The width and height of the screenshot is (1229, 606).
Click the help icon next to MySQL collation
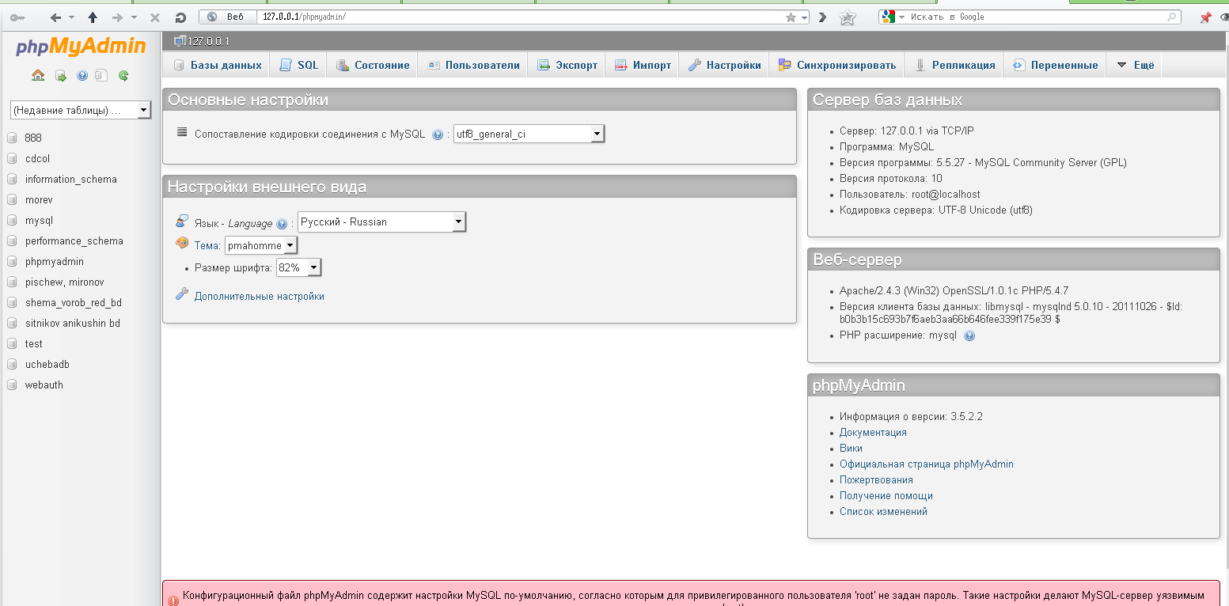pos(438,134)
